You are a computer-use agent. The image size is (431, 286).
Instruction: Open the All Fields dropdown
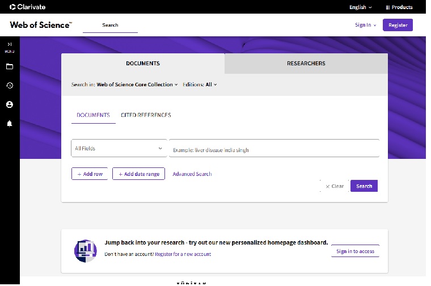click(119, 148)
